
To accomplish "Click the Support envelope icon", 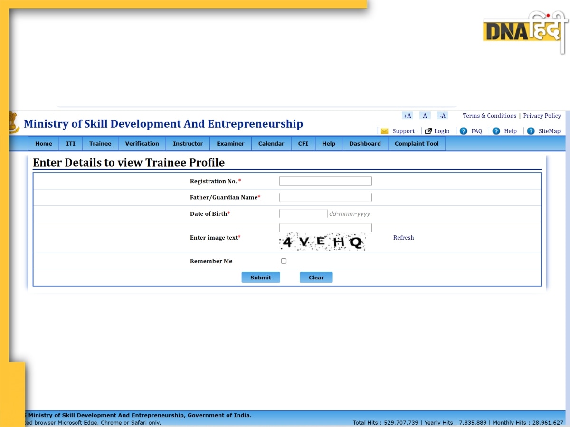I will (384, 131).
